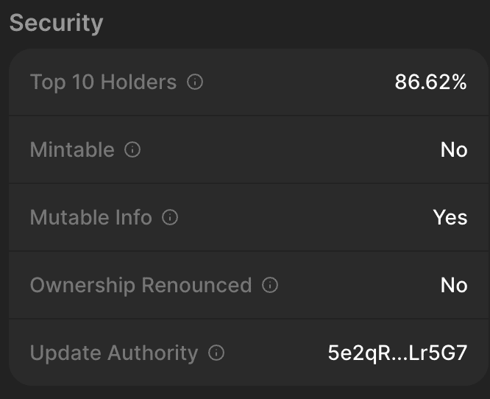Click the Update Authority info icon
This screenshot has height=399, width=490.
216,353
